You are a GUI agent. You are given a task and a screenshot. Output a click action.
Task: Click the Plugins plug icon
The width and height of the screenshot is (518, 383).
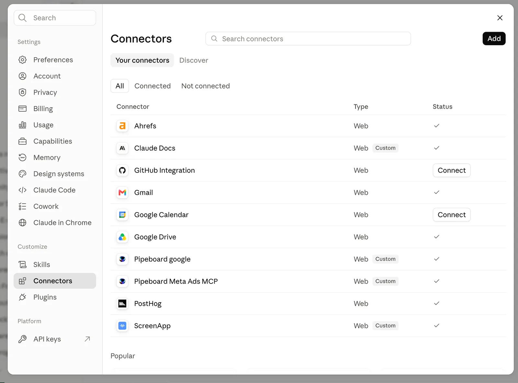coord(22,297)
